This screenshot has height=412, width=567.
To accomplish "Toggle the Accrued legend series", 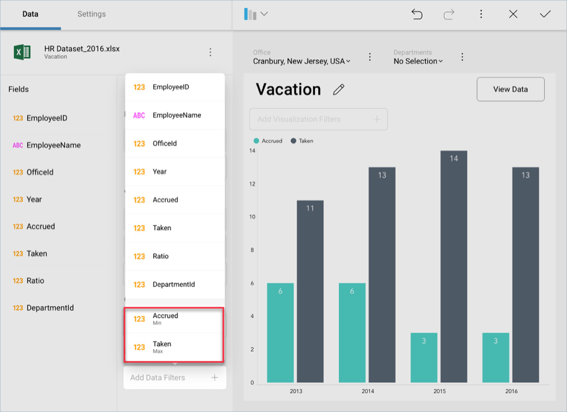I will click(x=268, y=141).
